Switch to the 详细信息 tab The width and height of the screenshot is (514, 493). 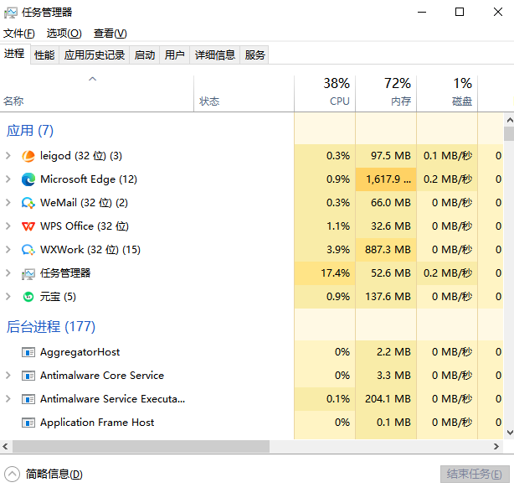point(215,54)
